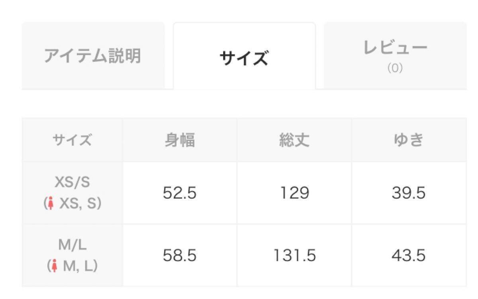Click the 43.5 sleeve value

point(409,256)
